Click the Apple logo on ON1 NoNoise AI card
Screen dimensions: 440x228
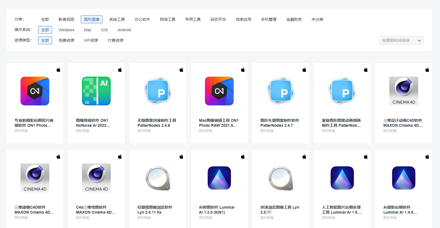120,70
